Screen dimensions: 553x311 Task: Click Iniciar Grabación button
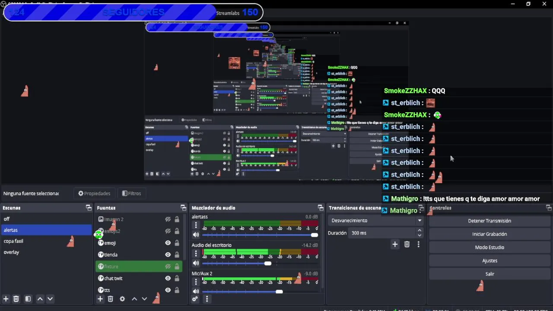click(489, 234)
